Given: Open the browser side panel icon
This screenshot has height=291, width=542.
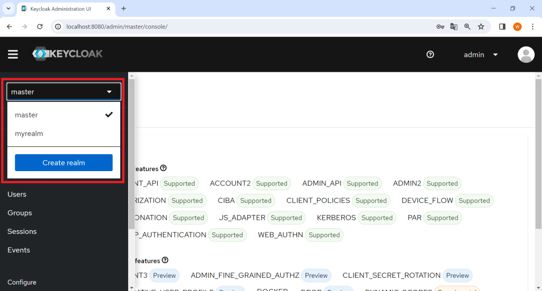Looking at the screenshot, I should (x=502, y=26).
